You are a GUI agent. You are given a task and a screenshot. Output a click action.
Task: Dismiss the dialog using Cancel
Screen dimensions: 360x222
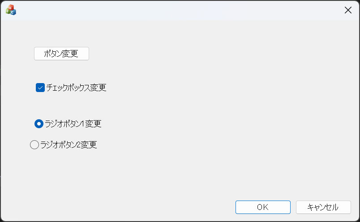[x=323, y=207]
